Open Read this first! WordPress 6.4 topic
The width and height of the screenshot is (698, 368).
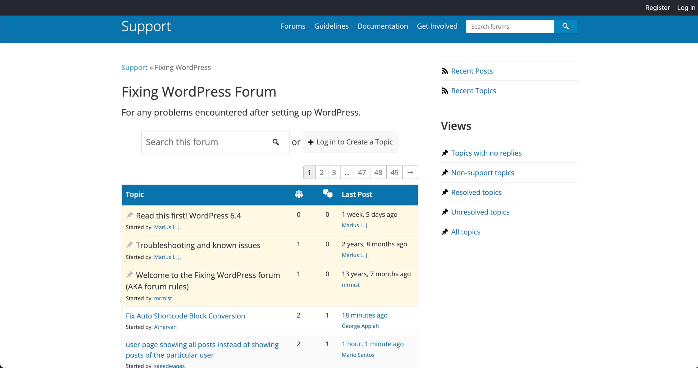pos(188,216)
